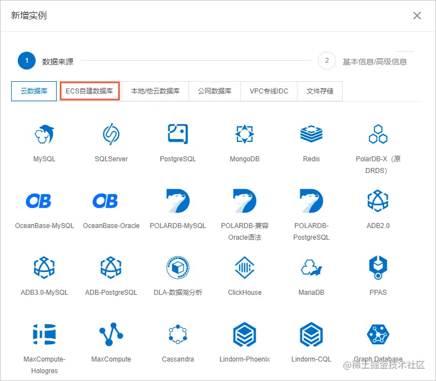Click the OceanBase-MySQL OB logo
The image size is (436, 381).
38,201
